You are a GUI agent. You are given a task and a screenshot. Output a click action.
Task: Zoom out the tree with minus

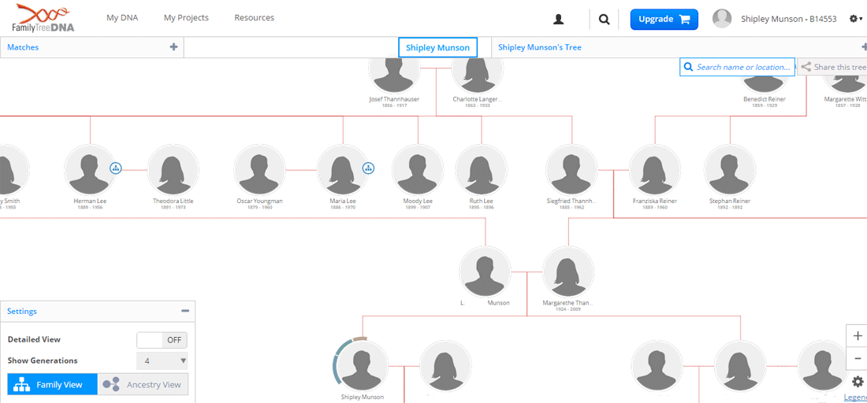tap(858, 359)
